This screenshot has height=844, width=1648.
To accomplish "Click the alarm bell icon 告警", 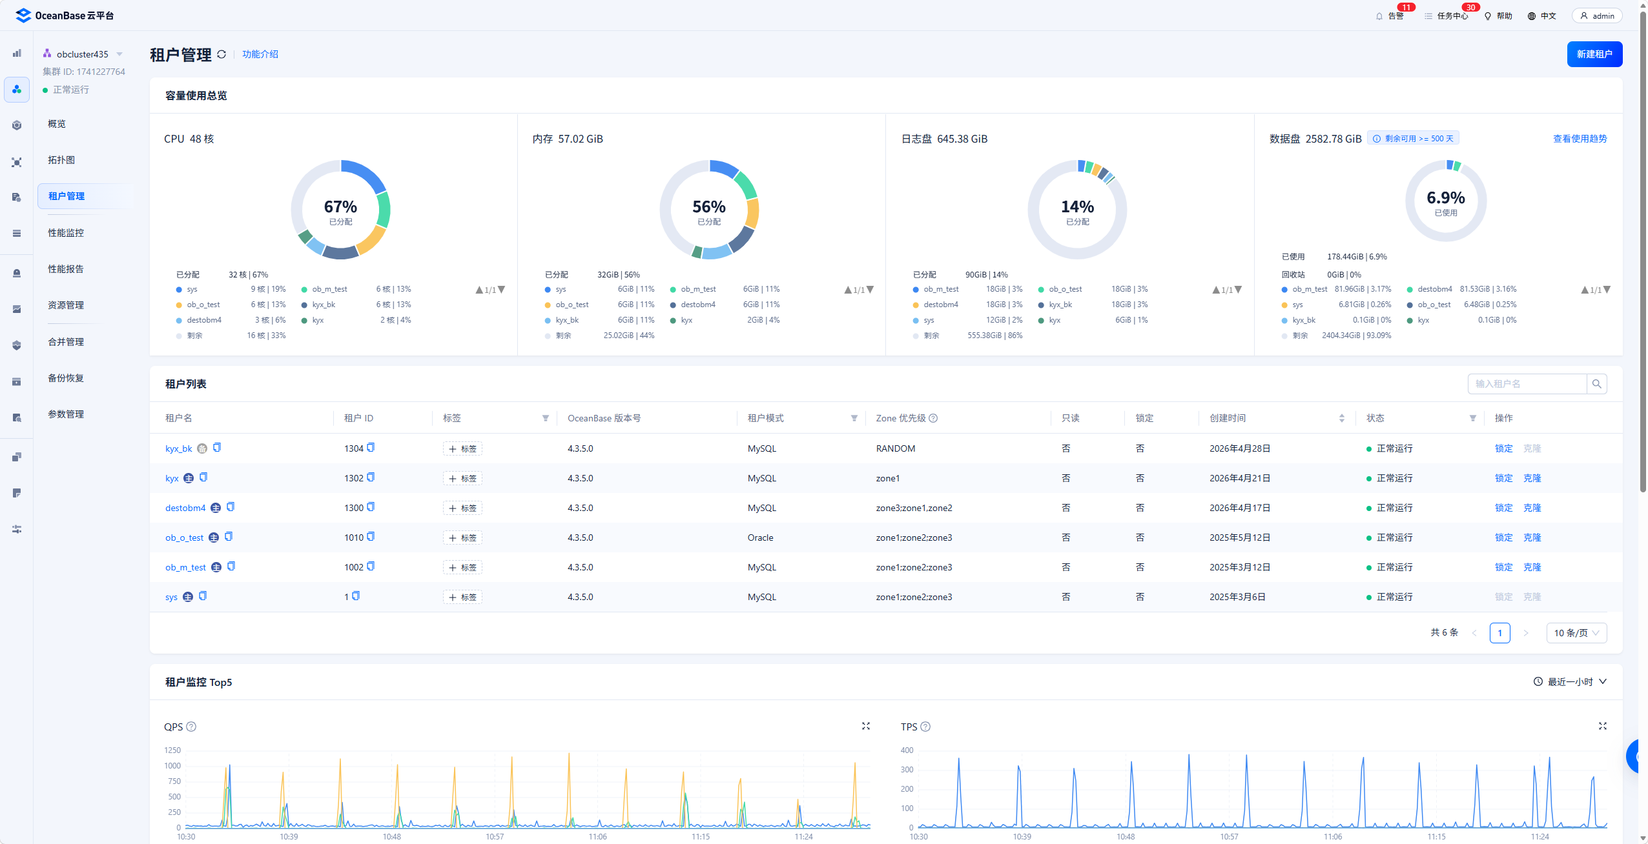I will 1379,16.
